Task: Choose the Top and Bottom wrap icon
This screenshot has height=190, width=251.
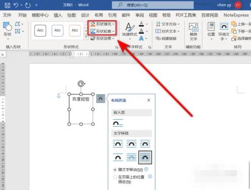Action: (x=118, y=157)
